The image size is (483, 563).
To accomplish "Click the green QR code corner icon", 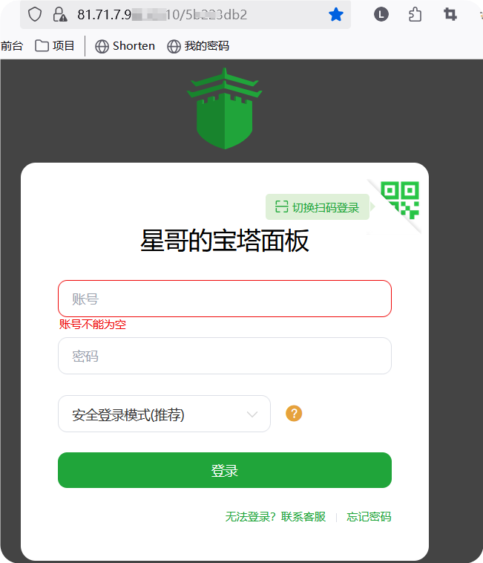I will pos(400,201).
